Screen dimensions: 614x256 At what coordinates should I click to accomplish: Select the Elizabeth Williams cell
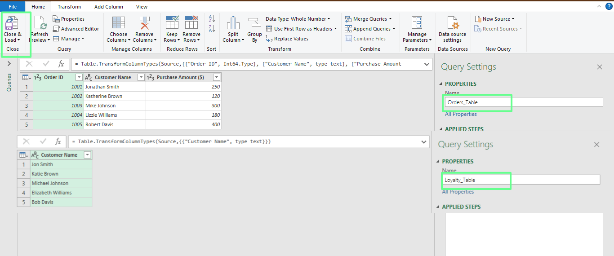pos(61,193)
